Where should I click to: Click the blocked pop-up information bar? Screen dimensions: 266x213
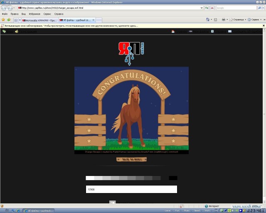pos(131,26)
